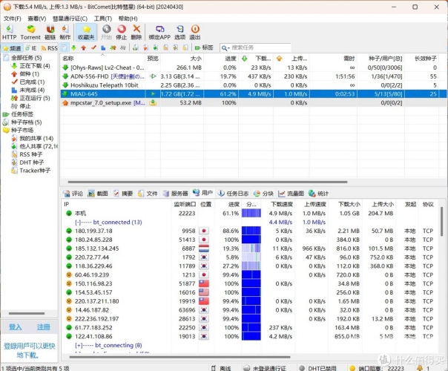Click the DHT已禁用 status bar indicator
This screenshot has width=448, height=371.
[x=317, y=368]
